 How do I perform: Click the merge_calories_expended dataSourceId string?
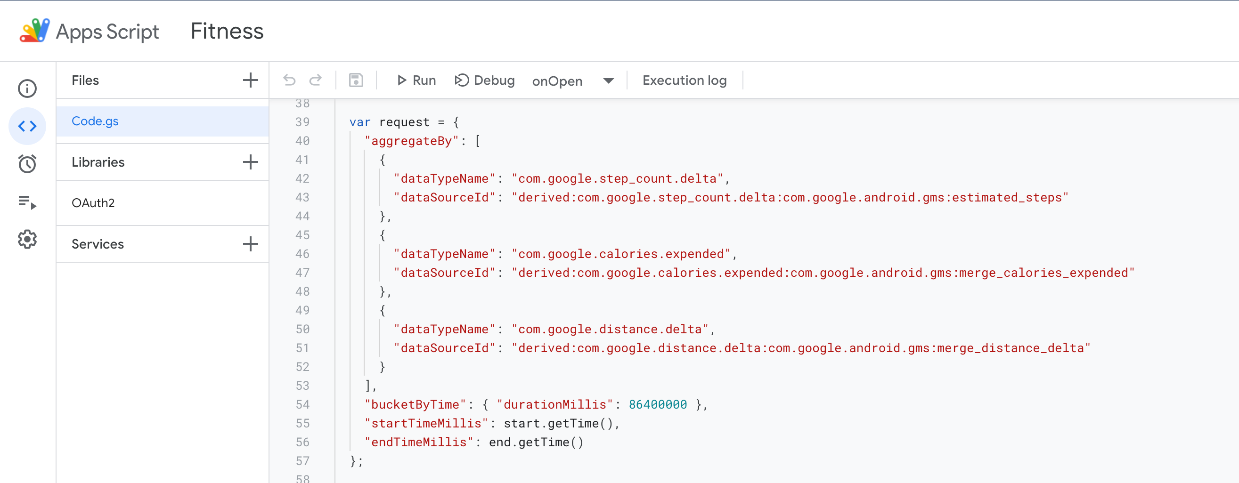[x=823, y=273]
